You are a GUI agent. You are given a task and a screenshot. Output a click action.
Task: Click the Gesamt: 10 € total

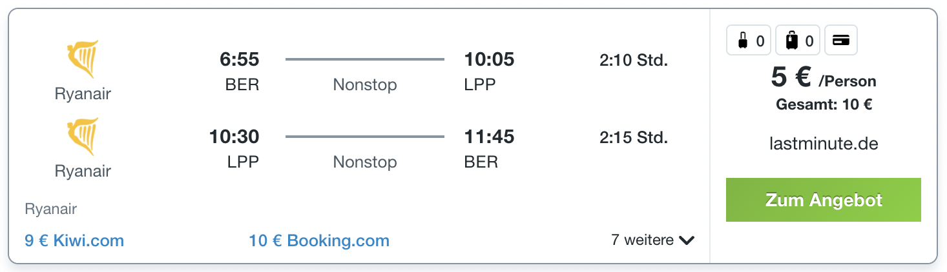[824, 105]
